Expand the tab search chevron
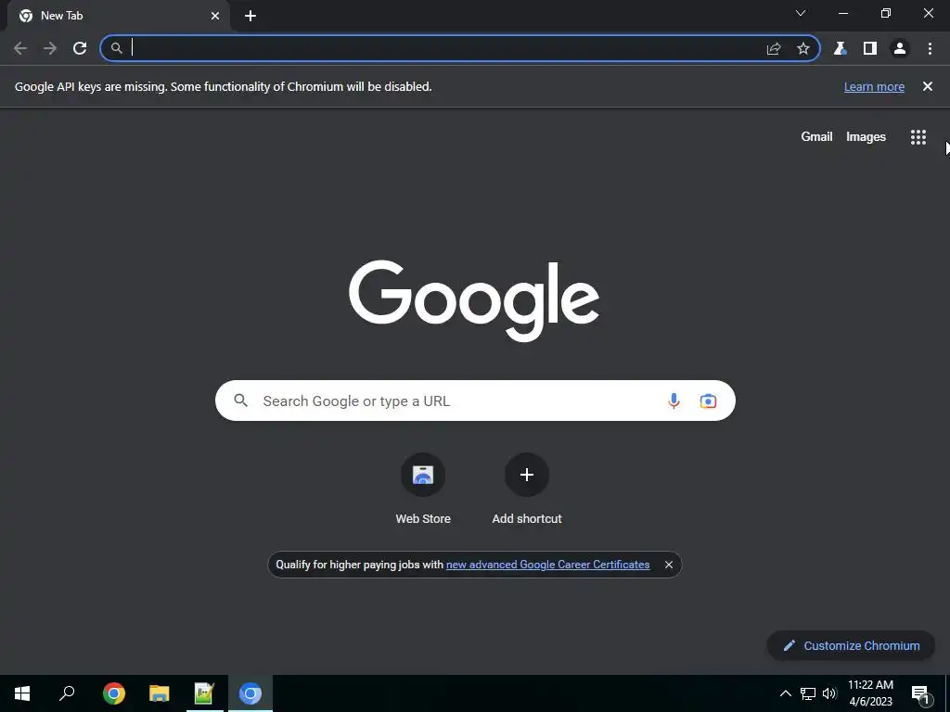The width and height of the screenshot is (950, 712). click(x=801, y=13)
